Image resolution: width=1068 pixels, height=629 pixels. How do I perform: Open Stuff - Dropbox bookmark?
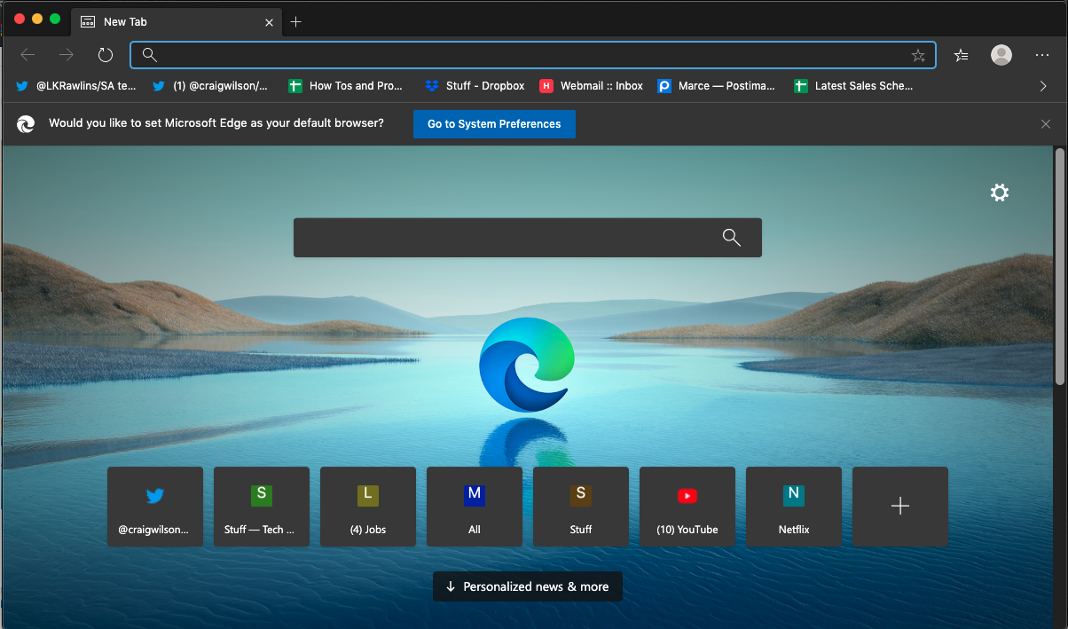point(475,86)
